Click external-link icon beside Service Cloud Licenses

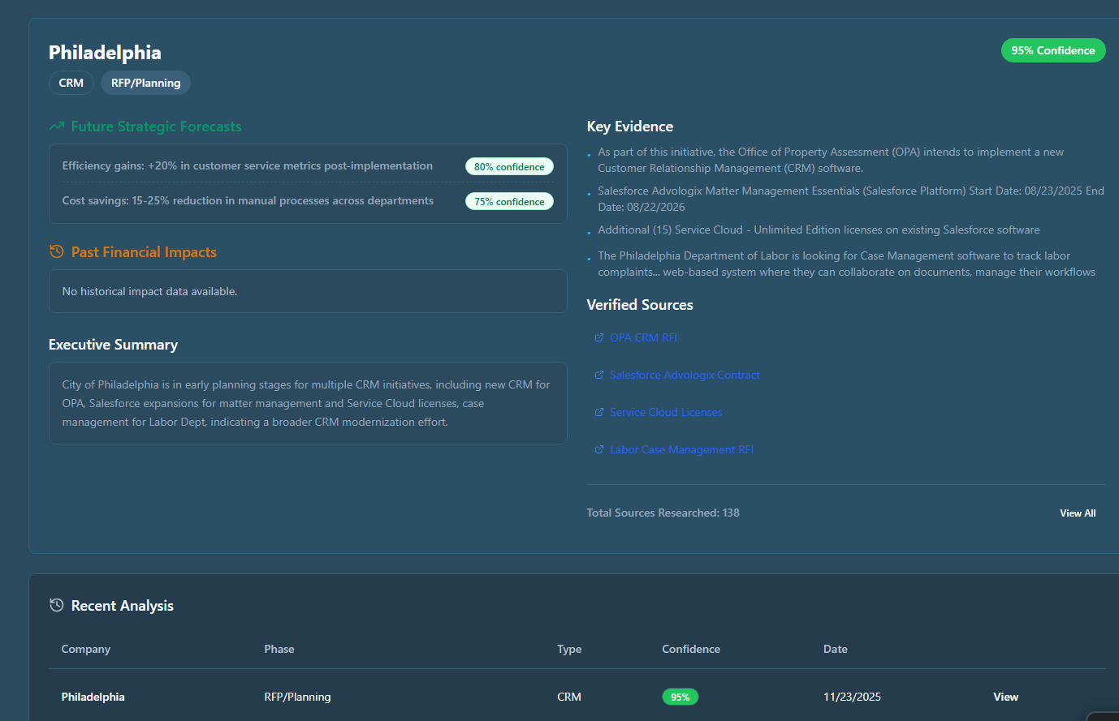(x=599, y=413)
